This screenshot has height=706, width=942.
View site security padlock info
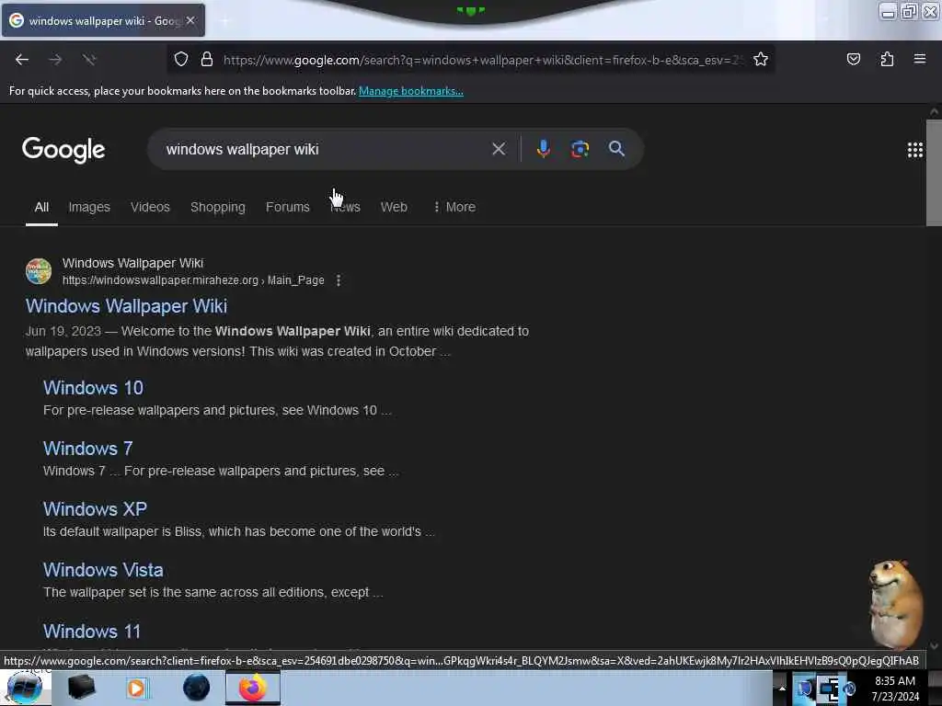coord(207,60)
